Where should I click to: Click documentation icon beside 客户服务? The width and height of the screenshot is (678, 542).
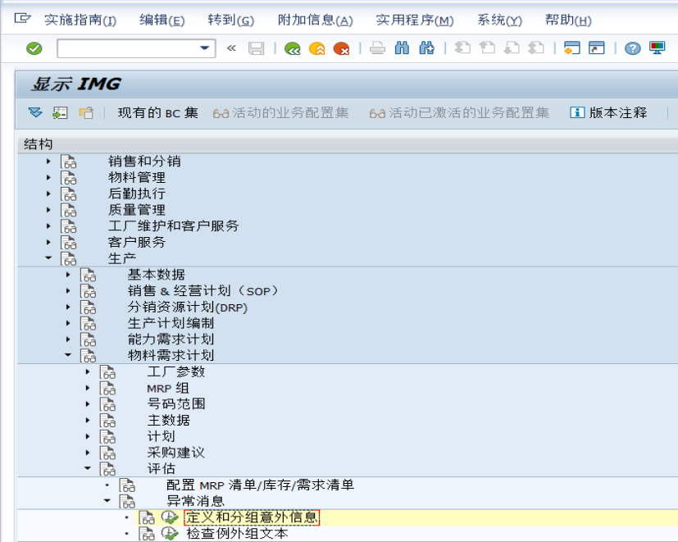(68, 243)
